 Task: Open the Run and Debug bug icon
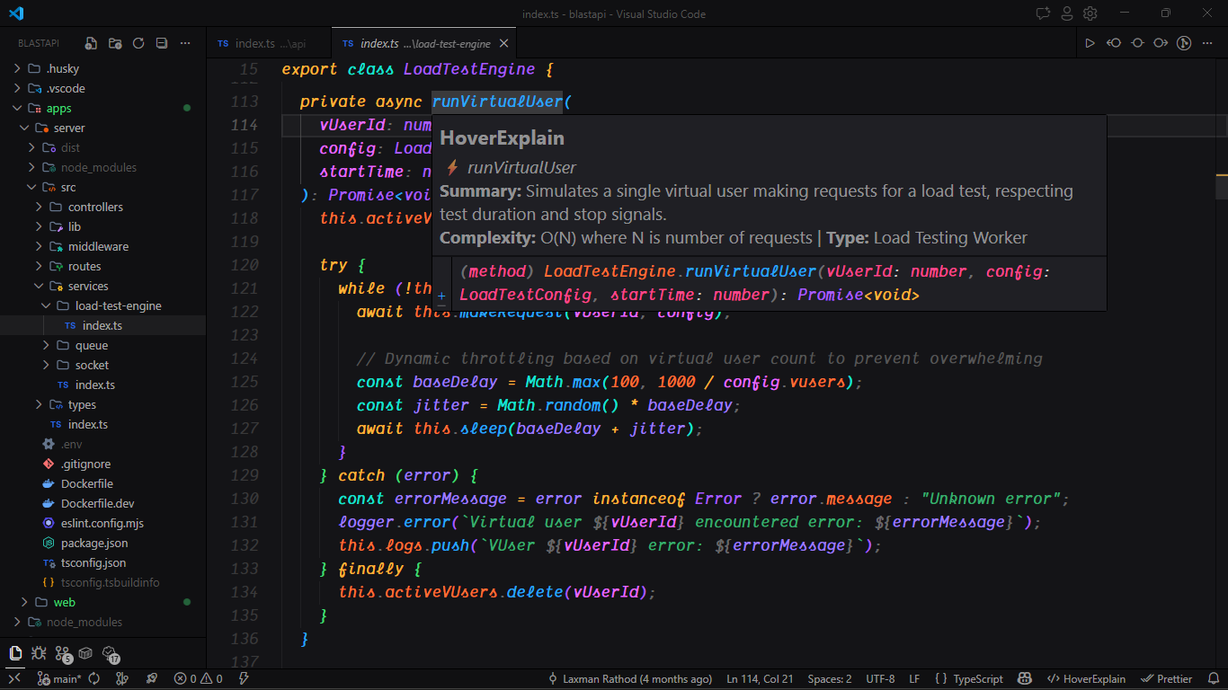pyautogui.click(x=39, y=653)
